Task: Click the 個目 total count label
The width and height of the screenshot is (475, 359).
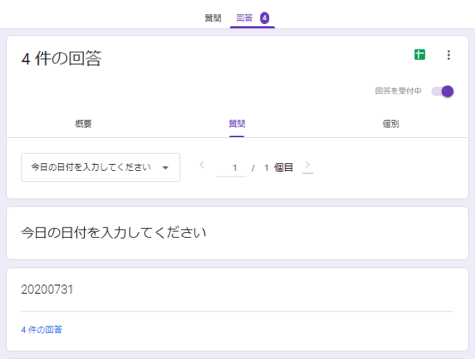Action: coord(284,167)
